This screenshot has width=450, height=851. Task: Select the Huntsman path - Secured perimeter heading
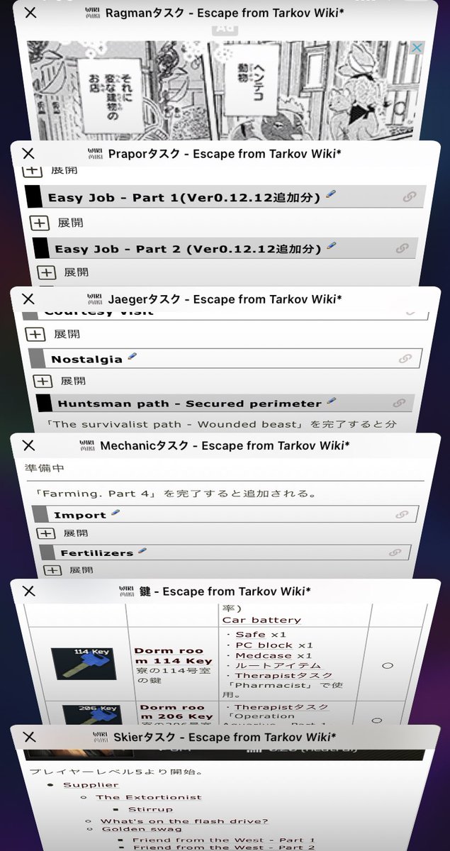[x=189, y=404]
